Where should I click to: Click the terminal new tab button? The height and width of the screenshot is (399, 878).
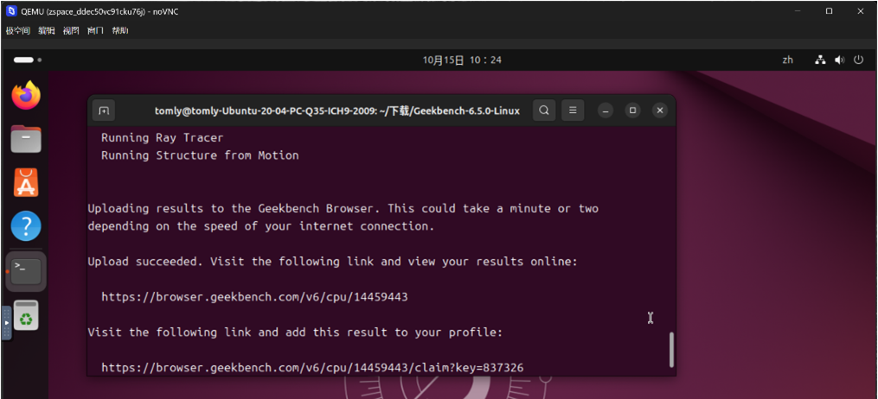pyautogui.click(x=104, y=111)
